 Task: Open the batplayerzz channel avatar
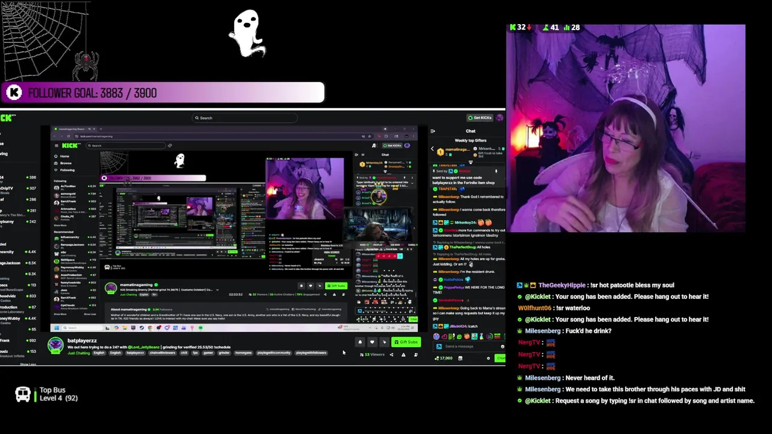(x=55, y=345)
